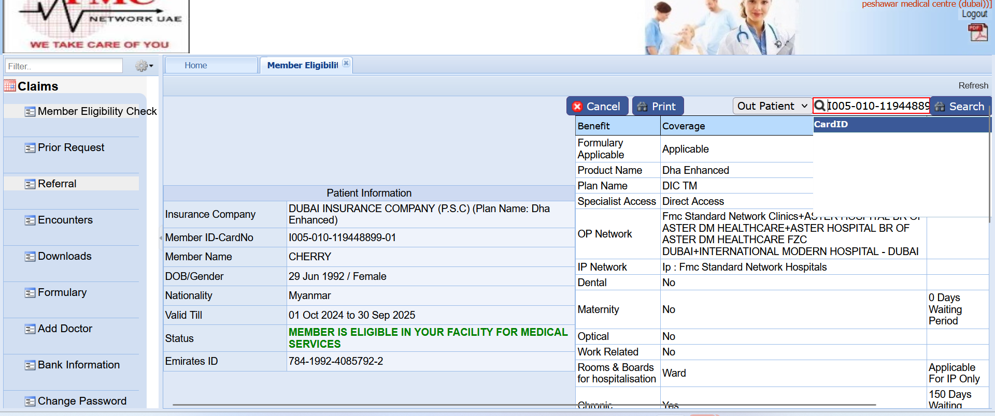Click the PDF export icon under Logout
995x416 pixels.
coord(977,33)
